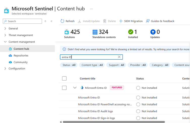Select radio for Microsoft Entra ID Audit logs
Screen dimensions: 190x123
coord(138,111)
